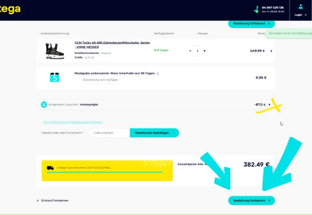The height and width of the screenshot is (215, 312).
Task: Remove the CCM Tacks skates from cart
Action: 271,51
